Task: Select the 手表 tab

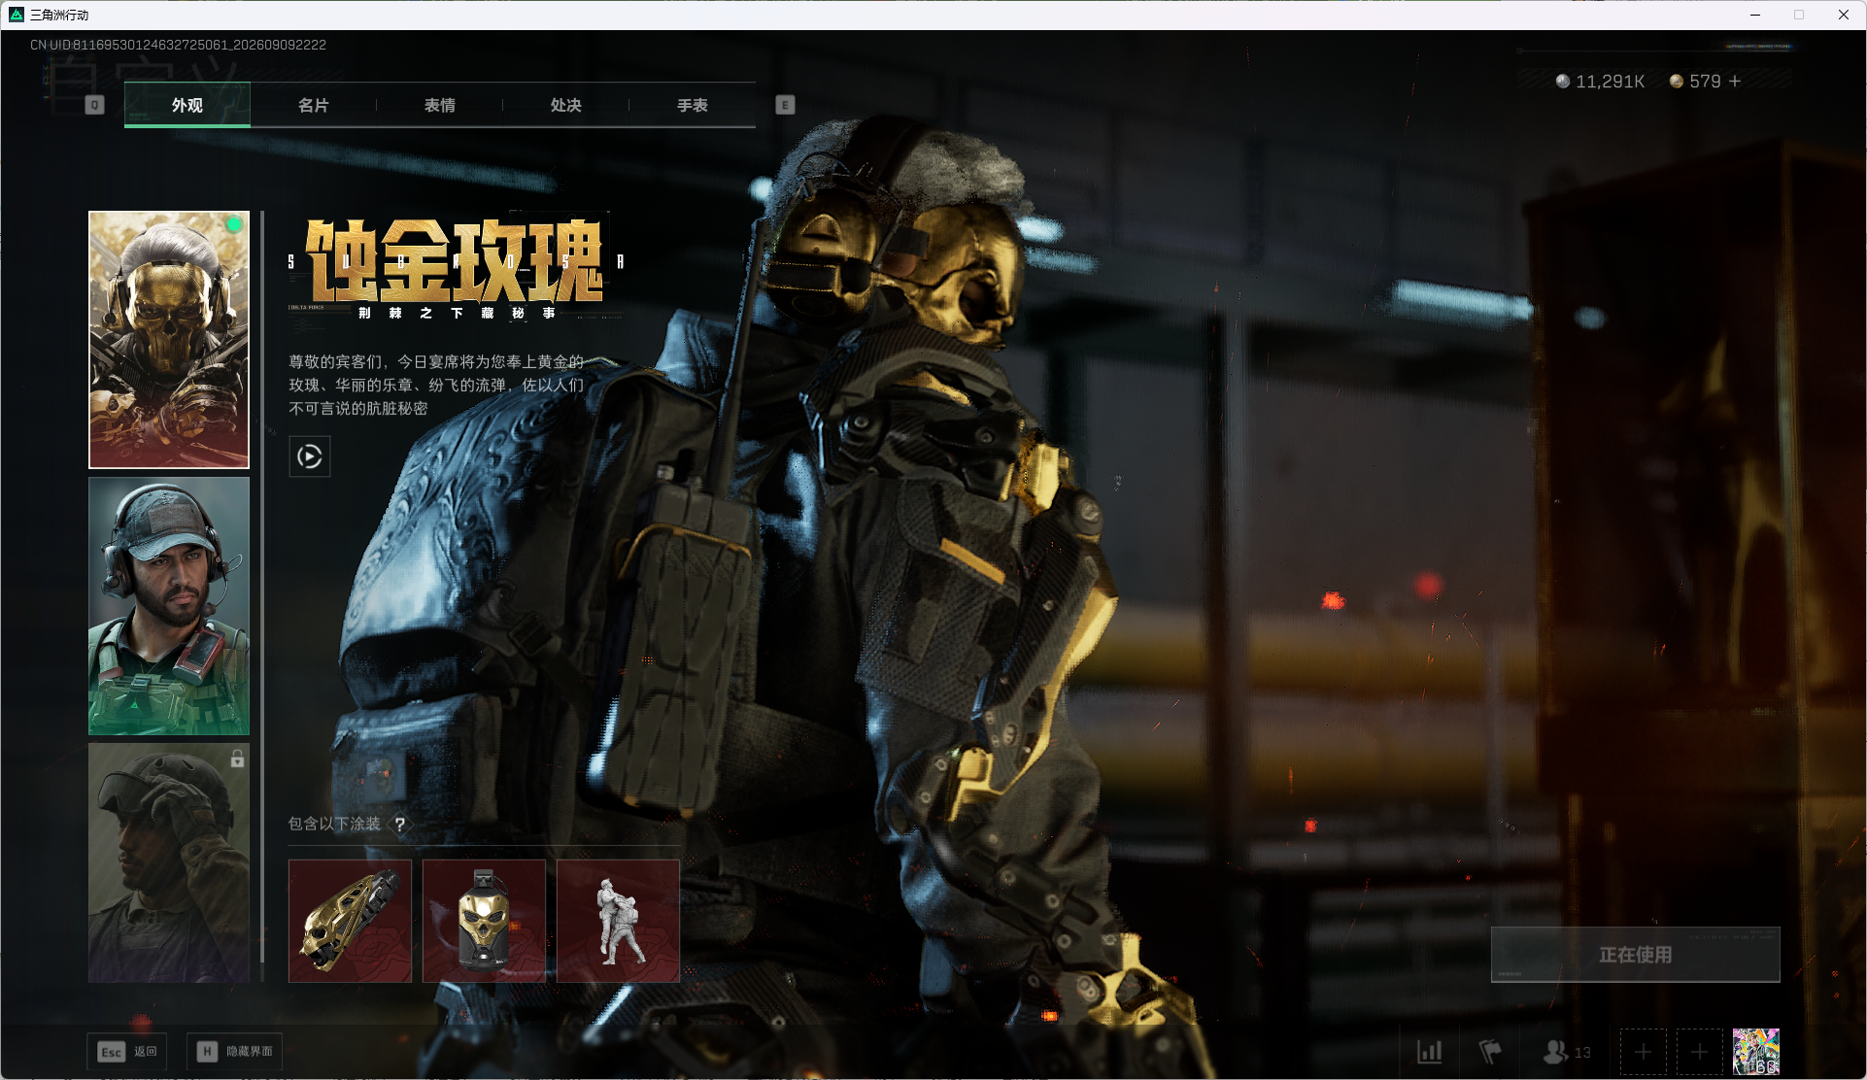Action: (693, 105)
